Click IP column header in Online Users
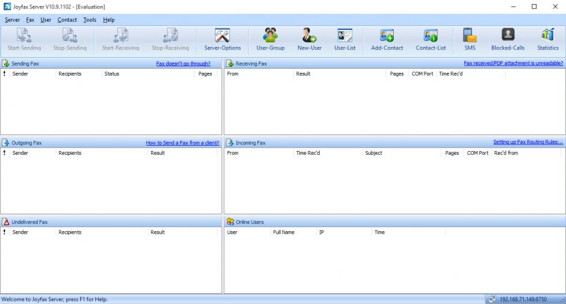Screen dimensions: 566x304 coord(344,232)
